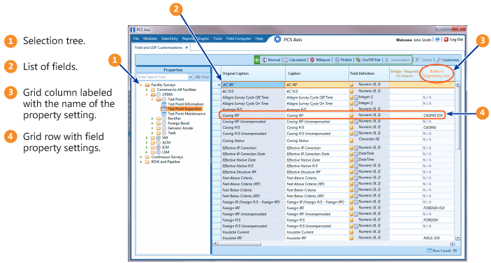Image resolution: width=491 pixels, height=263 pixels.
Task: Choose the Picklist field type button
Action: [343, 59]
